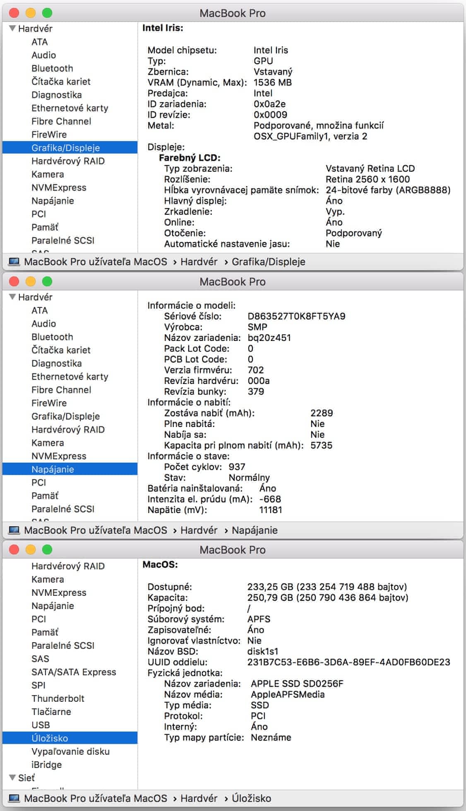Click cycle count value 937

pyautogui.click(x=237, y=467)
